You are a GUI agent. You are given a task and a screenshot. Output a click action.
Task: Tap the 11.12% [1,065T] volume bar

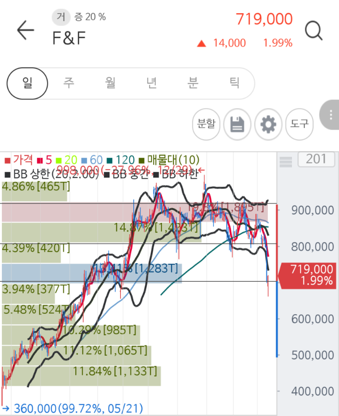click(x=77, y=356)
